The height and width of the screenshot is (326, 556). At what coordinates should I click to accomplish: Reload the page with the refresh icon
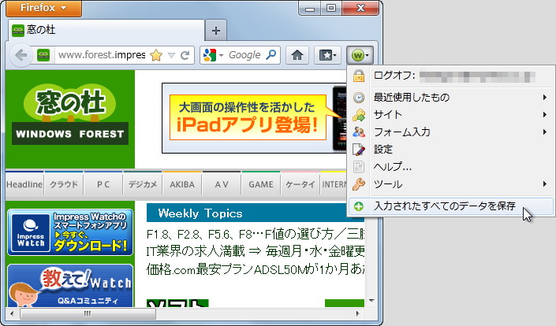[185, 55]
